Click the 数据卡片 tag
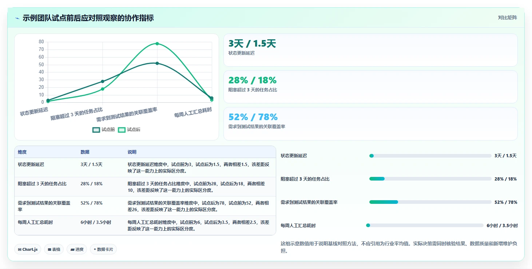The height and width of the screenshot is (269, 532). (x=103, y=249)
